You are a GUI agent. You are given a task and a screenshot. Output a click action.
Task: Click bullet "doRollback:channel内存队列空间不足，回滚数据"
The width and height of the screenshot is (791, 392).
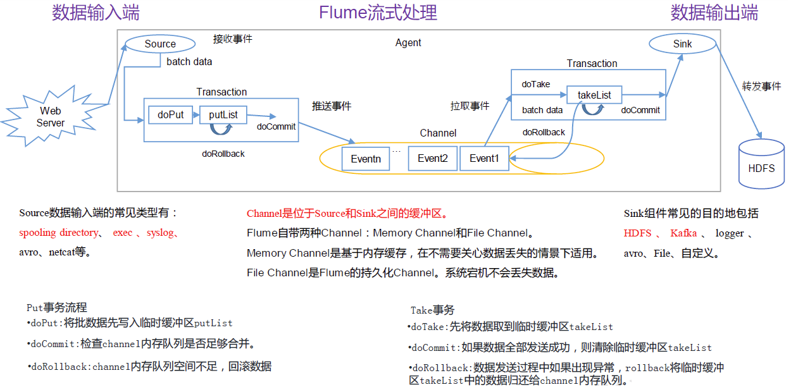pyautogui.click(x=149, y=366)
